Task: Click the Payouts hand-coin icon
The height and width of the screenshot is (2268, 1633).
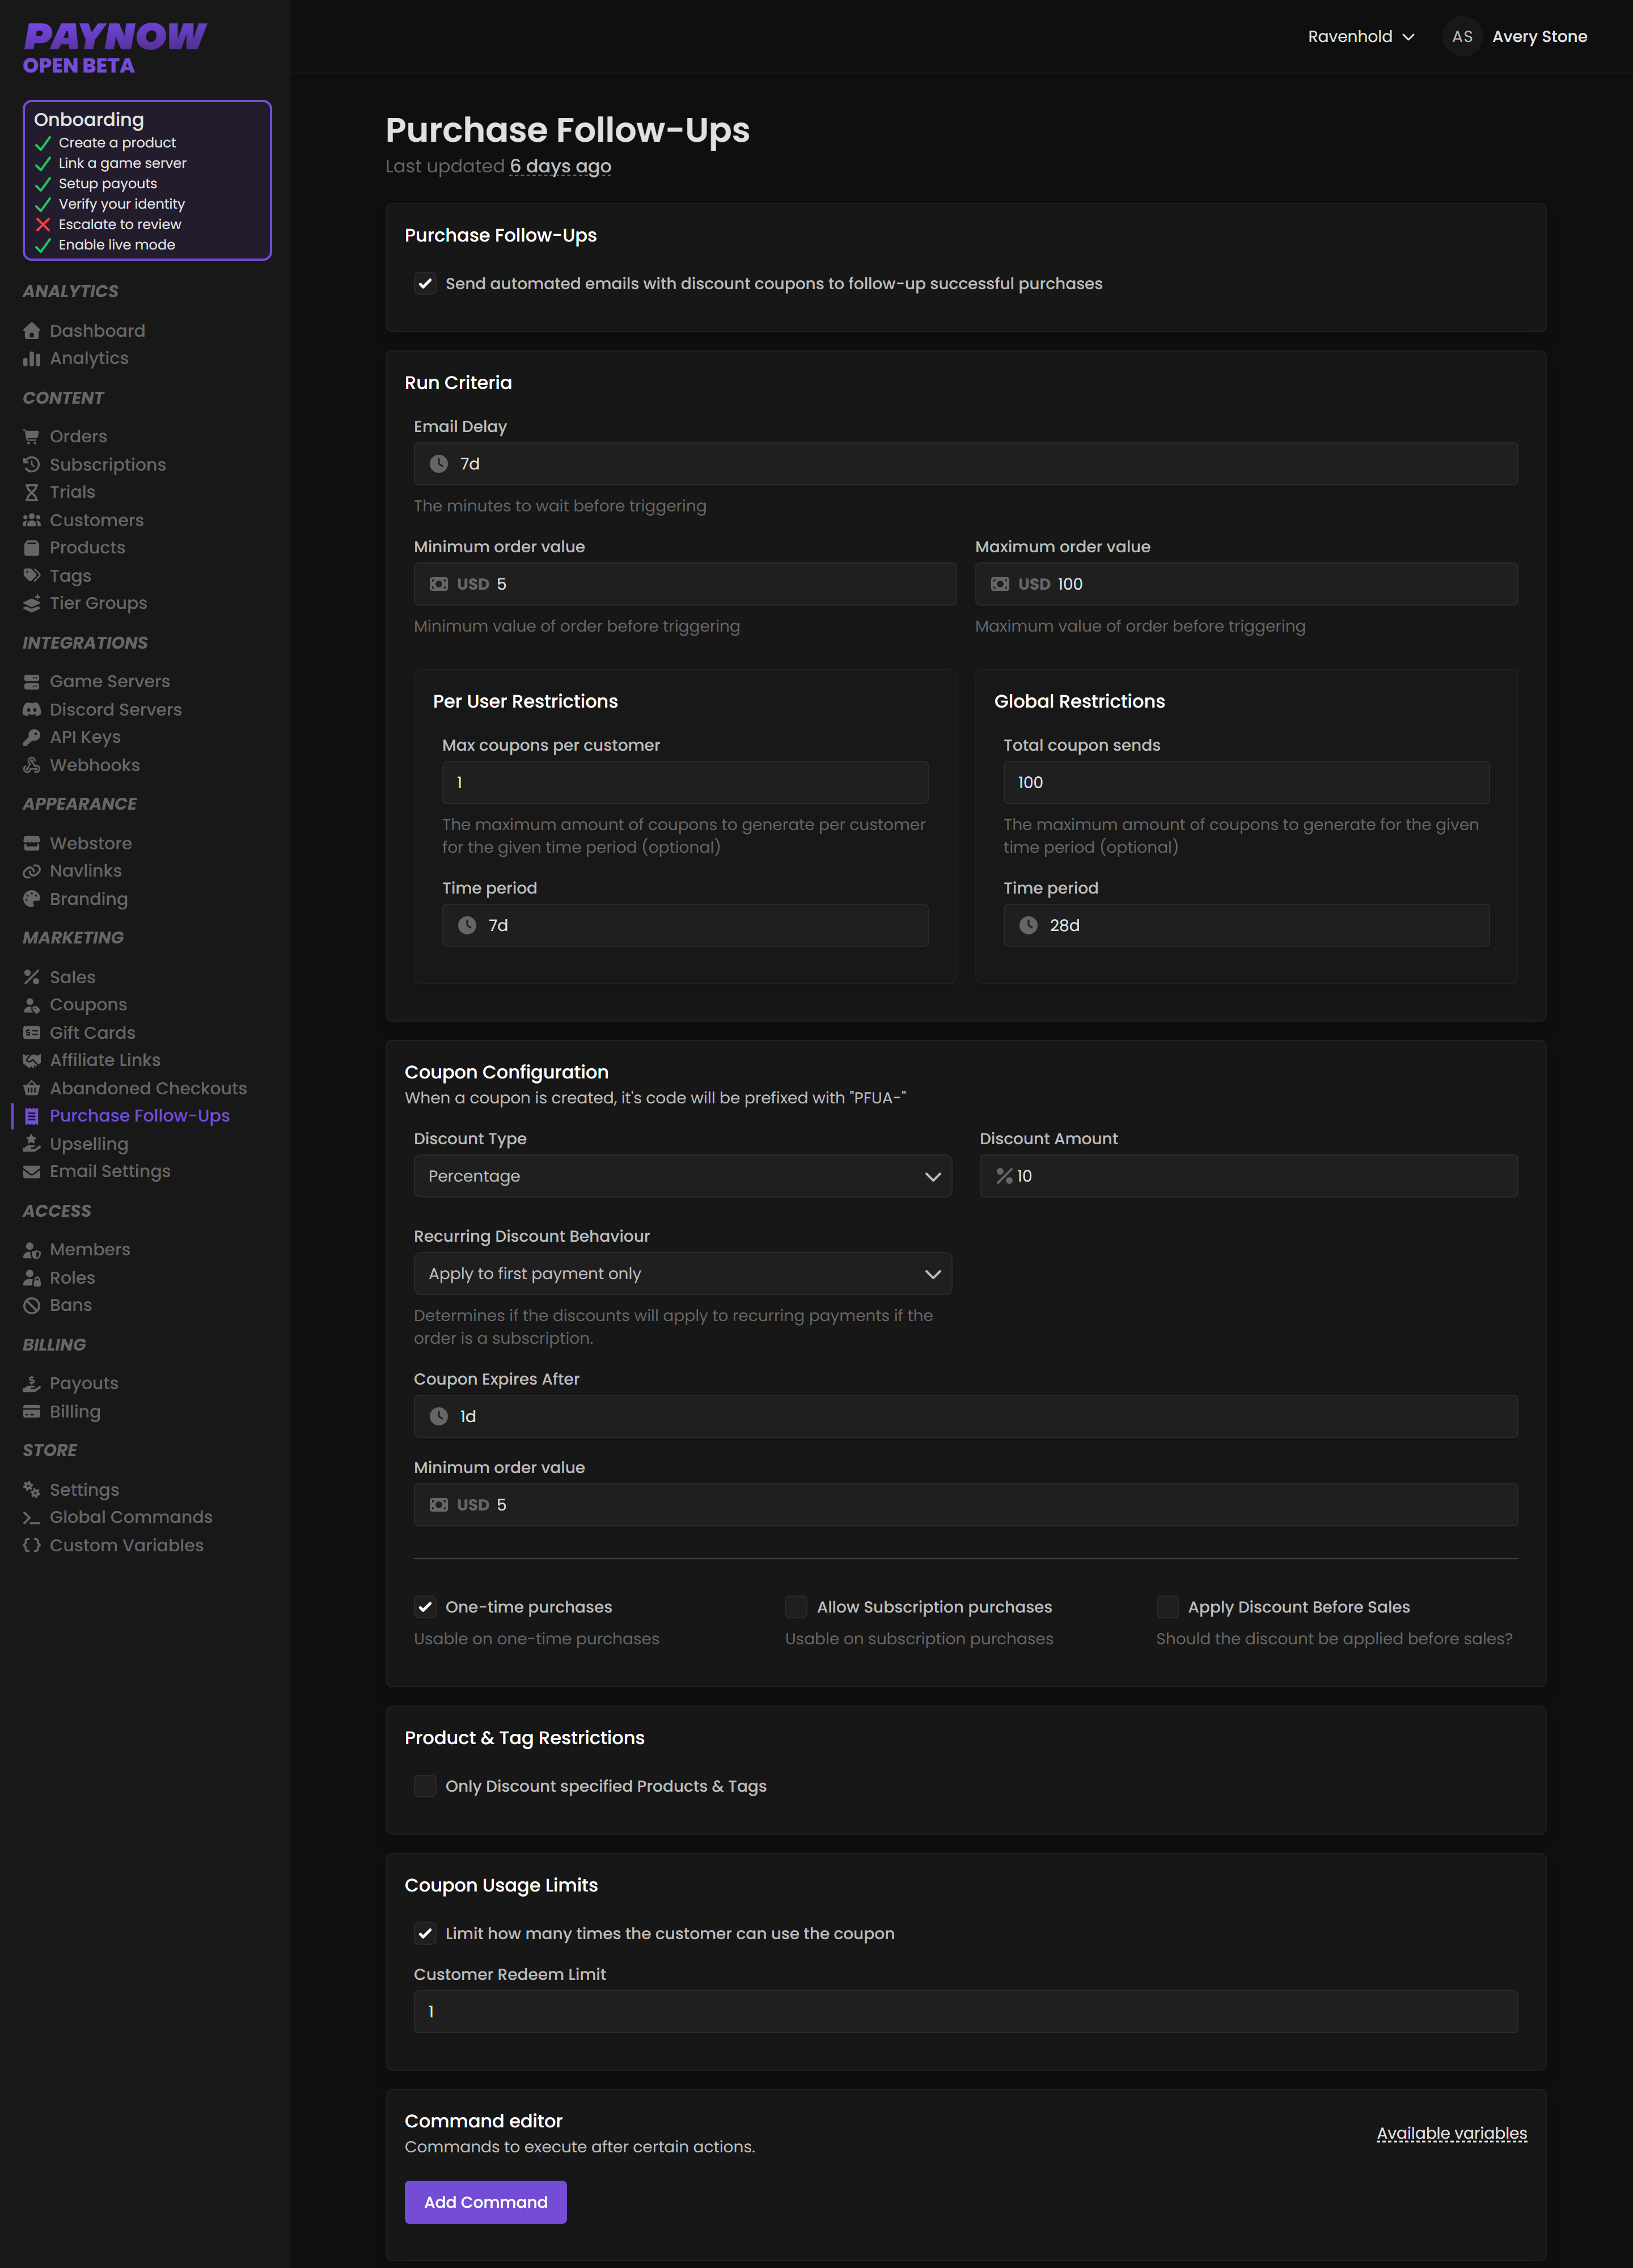Action: point(32,1383)
